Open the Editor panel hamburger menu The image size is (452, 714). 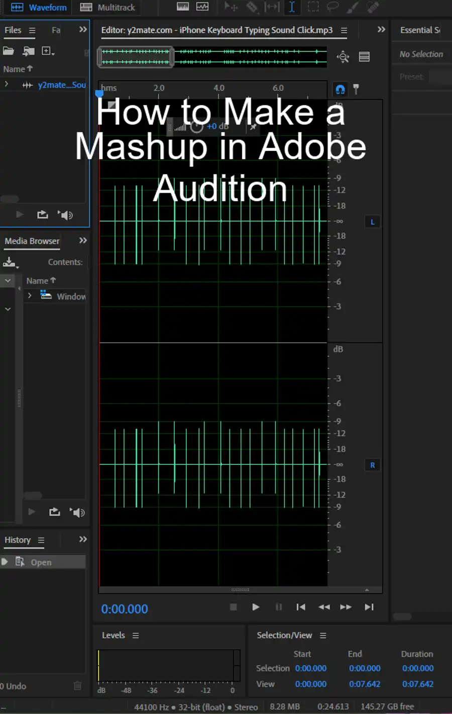pos(344,30)
